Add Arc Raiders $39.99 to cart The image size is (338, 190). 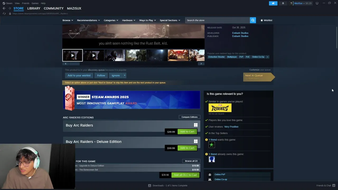tap(187, 132)
